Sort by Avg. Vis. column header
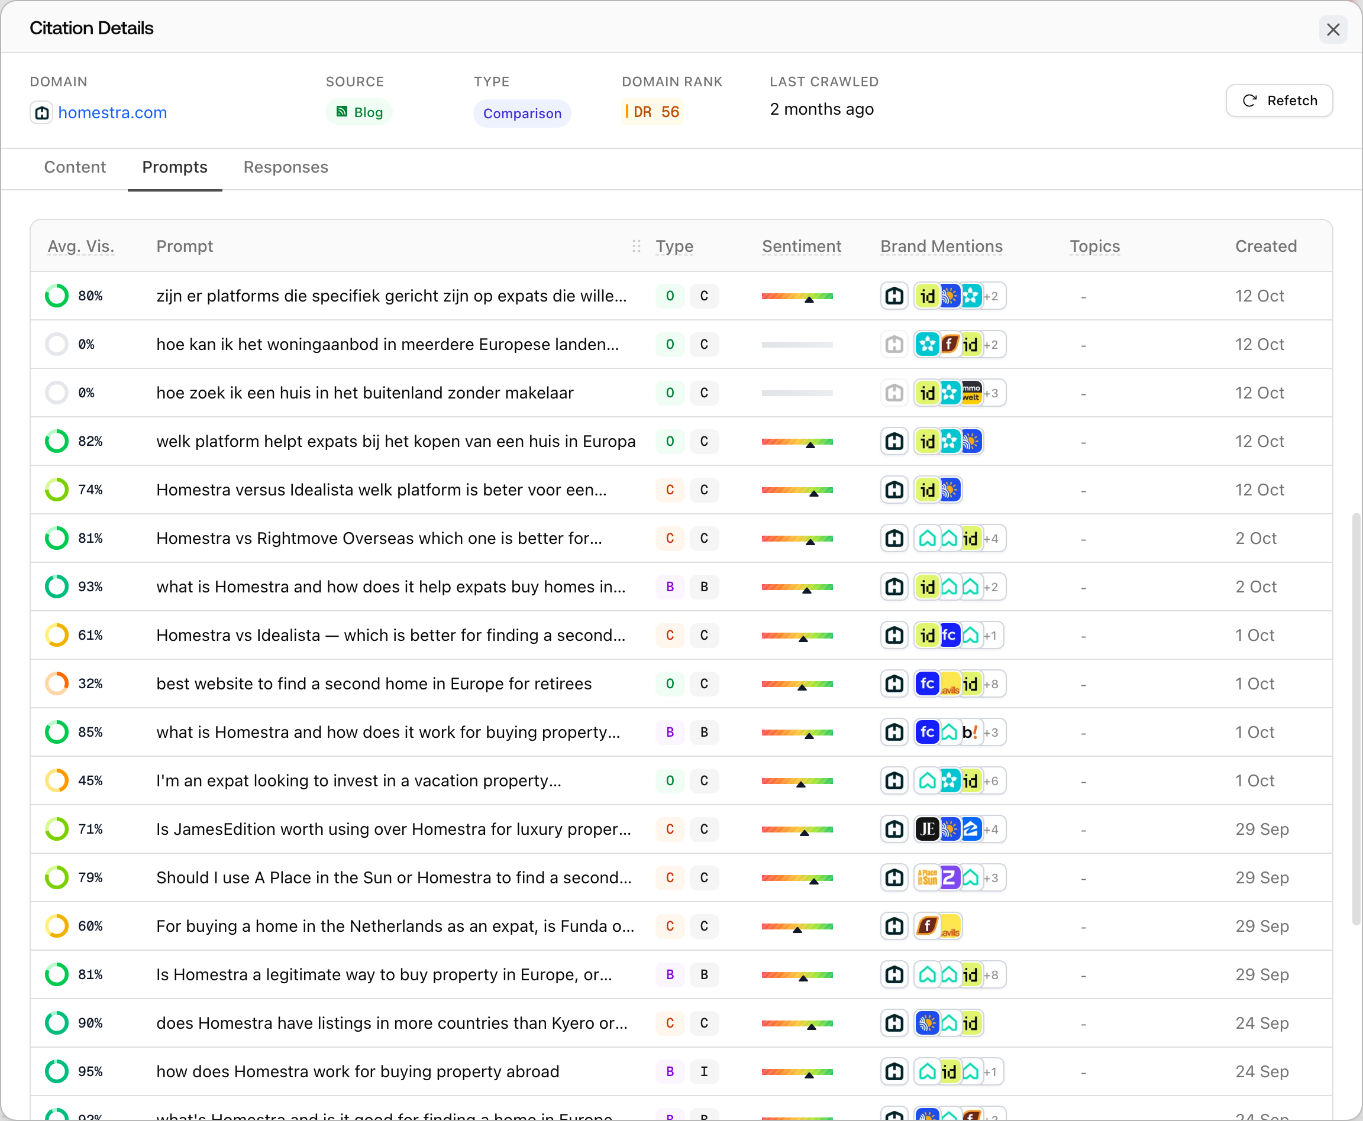 click(80, 246)
